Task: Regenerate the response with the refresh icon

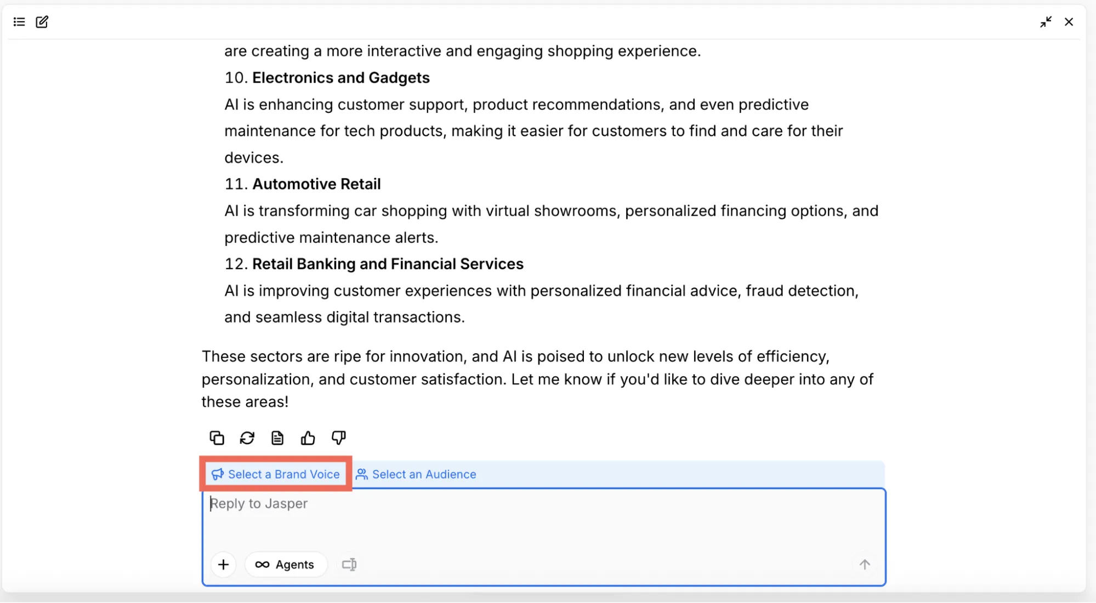Action: 247,438
